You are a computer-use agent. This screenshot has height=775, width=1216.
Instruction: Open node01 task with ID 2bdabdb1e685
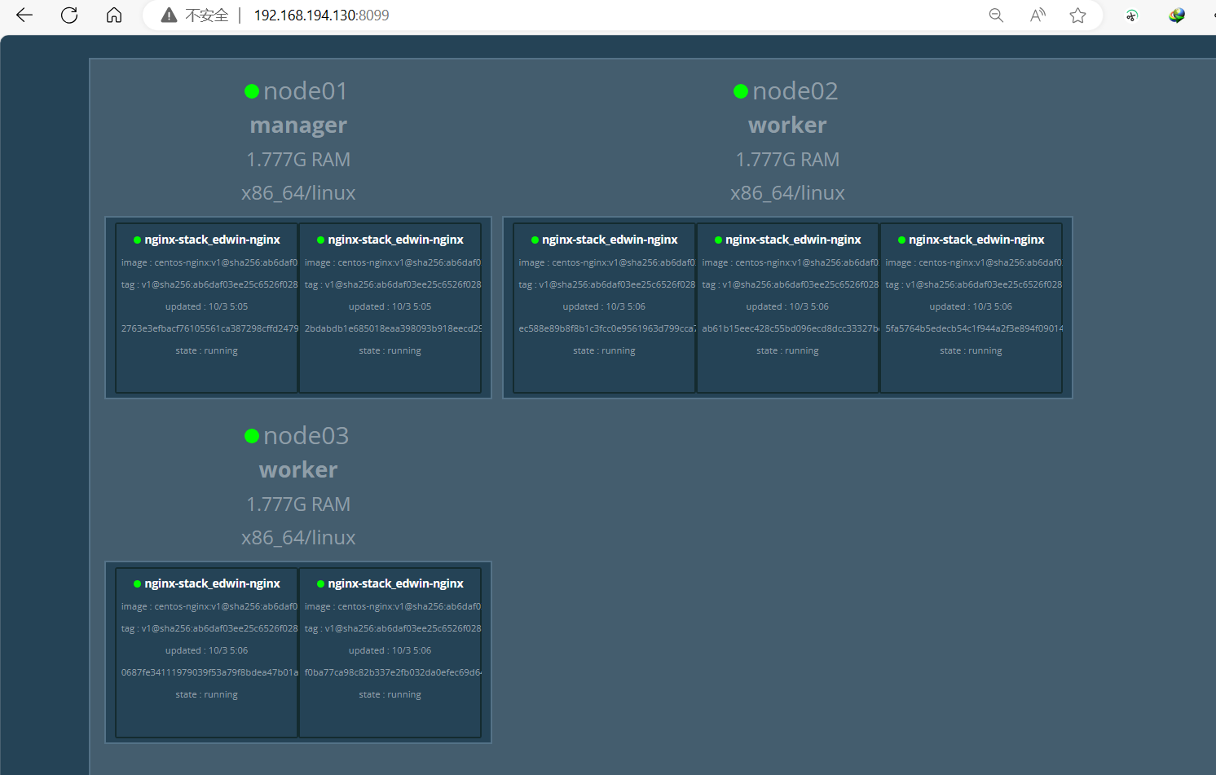tap(390, 308)
